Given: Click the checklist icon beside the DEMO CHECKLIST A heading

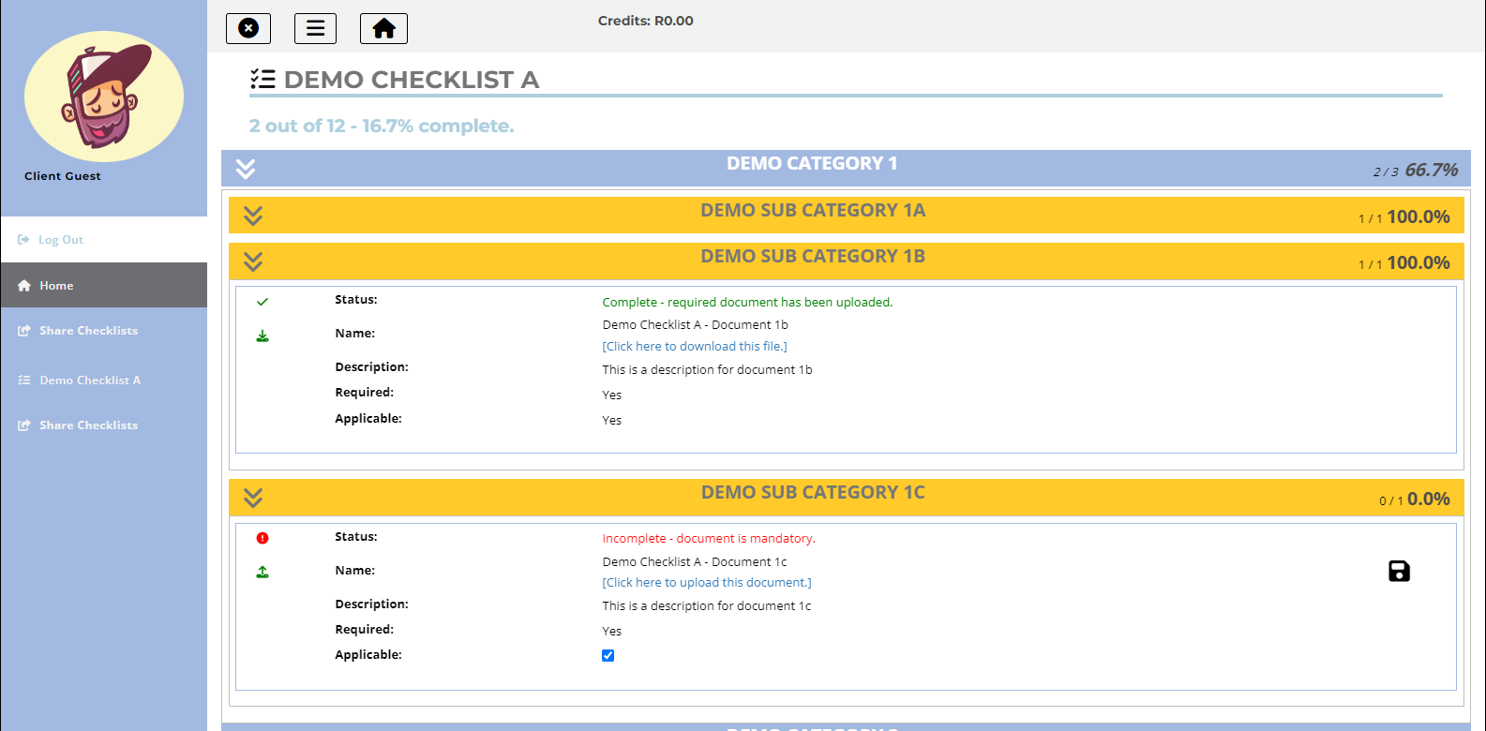Looking at the screenshot, I should [x=263, y=80].
